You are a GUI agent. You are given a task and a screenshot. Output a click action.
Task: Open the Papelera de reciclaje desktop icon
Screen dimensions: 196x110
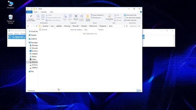[x=11, y=19]
